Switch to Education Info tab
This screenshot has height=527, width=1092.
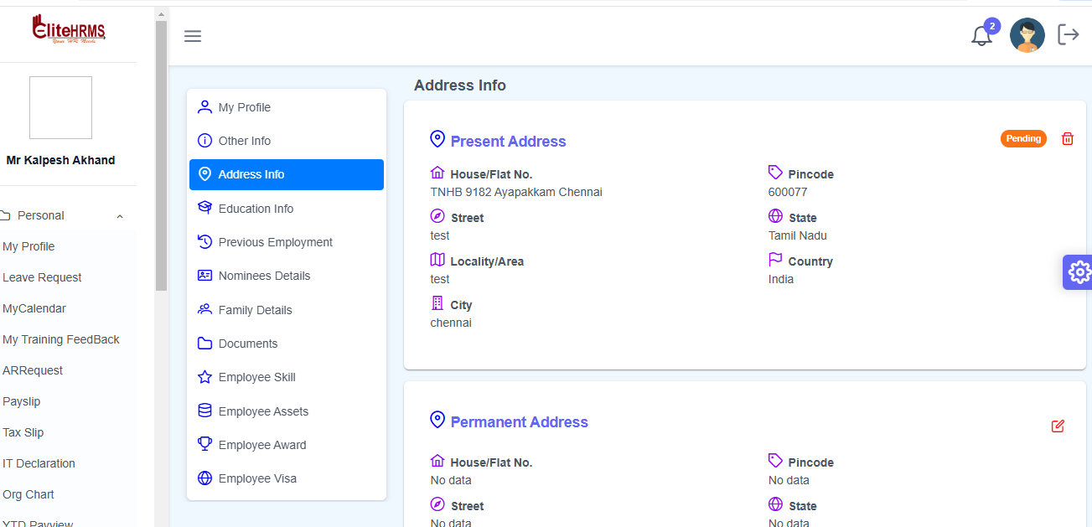[x=256, y=209]
